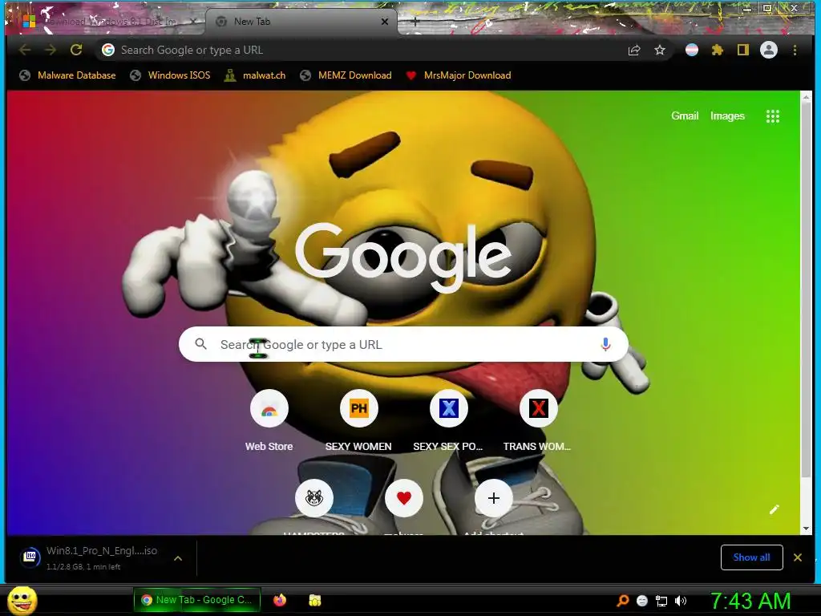Click the striped extension icon in toolbar

coord(692,50)
